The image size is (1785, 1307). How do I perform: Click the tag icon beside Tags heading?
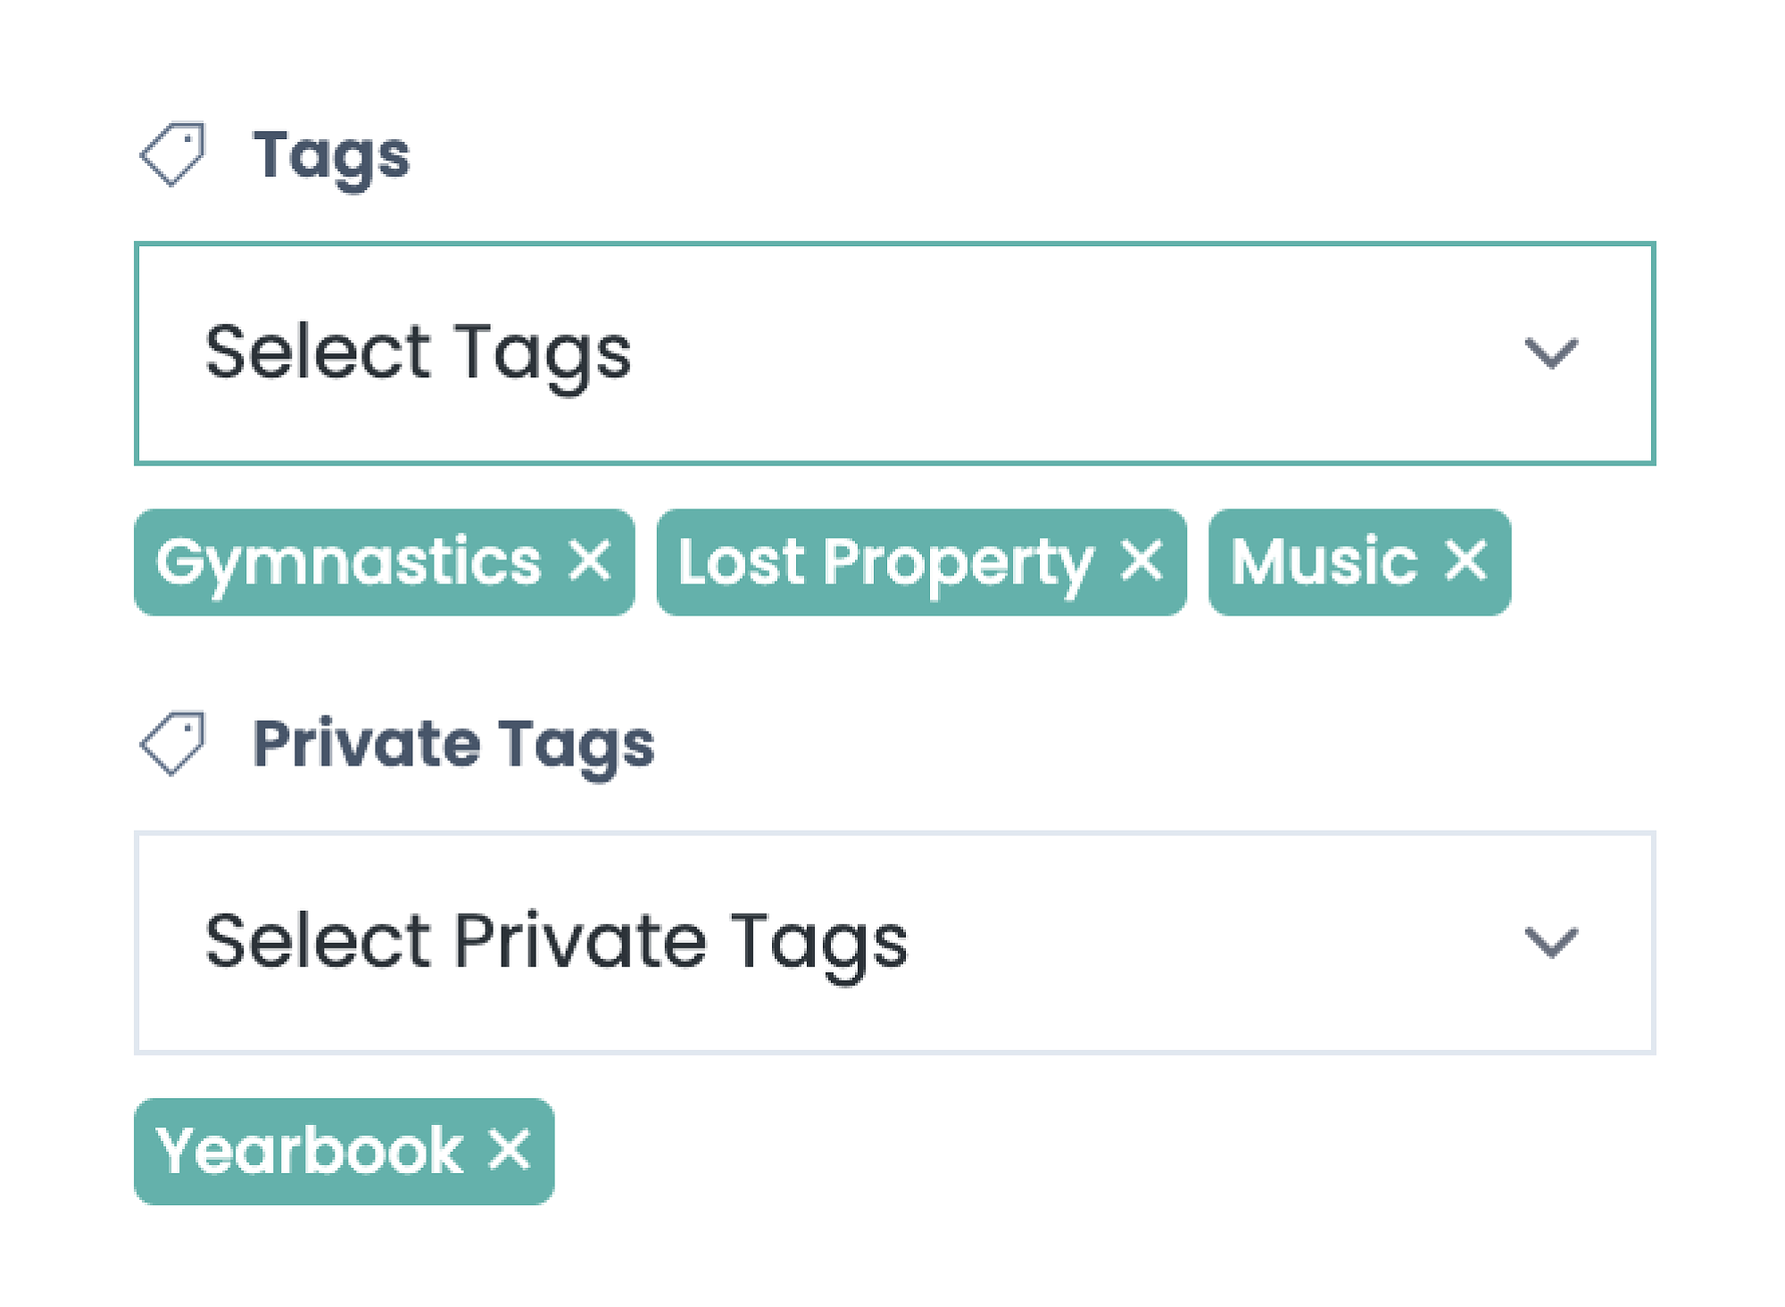(x=172, y=154)
